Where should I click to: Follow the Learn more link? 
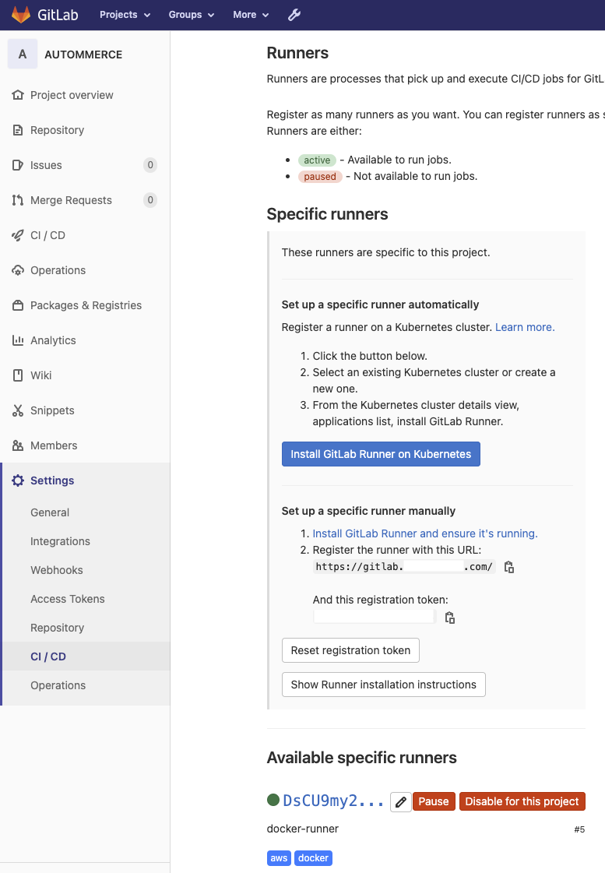525,327
